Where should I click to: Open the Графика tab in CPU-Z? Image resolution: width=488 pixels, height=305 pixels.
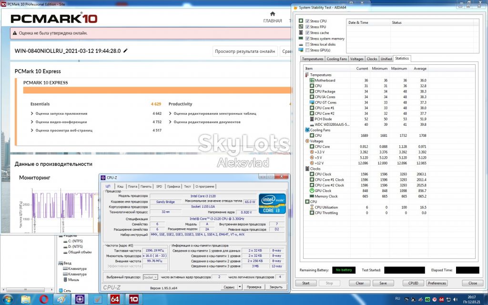(173, 186)
